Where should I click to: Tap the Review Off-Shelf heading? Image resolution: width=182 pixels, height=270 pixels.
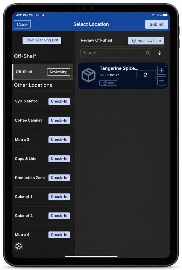pyautogui.click(x=96, y=40)
